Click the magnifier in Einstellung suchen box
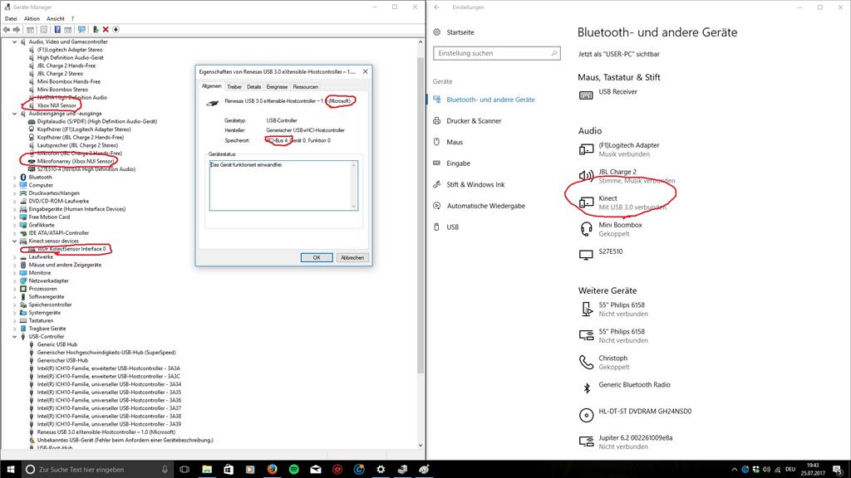Viewport: 851px width, 478px height. pos(554,53)
